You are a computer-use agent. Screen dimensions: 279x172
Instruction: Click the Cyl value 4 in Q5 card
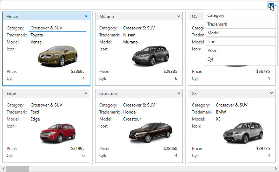tap(269, 78)
